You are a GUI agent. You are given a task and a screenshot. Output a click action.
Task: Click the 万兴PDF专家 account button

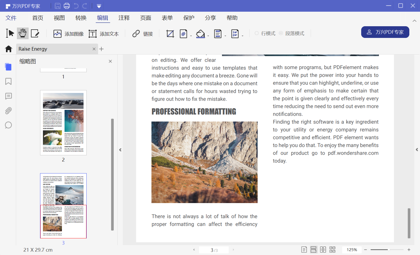click(385, 32)
